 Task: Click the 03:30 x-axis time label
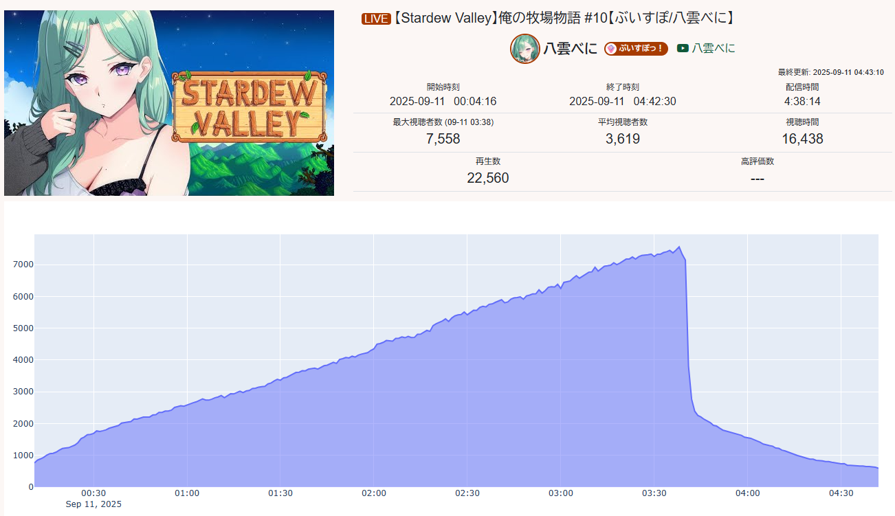(x=654, y=493)
